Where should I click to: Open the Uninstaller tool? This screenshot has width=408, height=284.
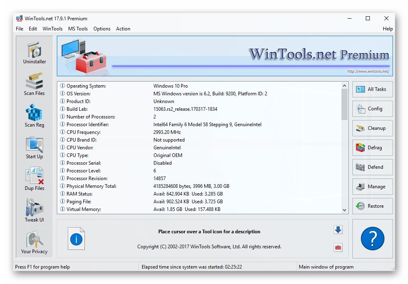click(35, 53)
